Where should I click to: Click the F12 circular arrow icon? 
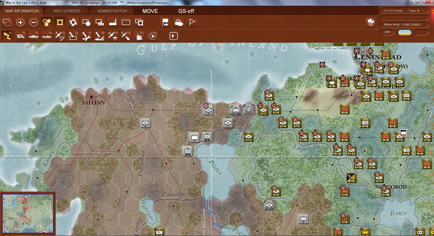click(x=152, y=36)
